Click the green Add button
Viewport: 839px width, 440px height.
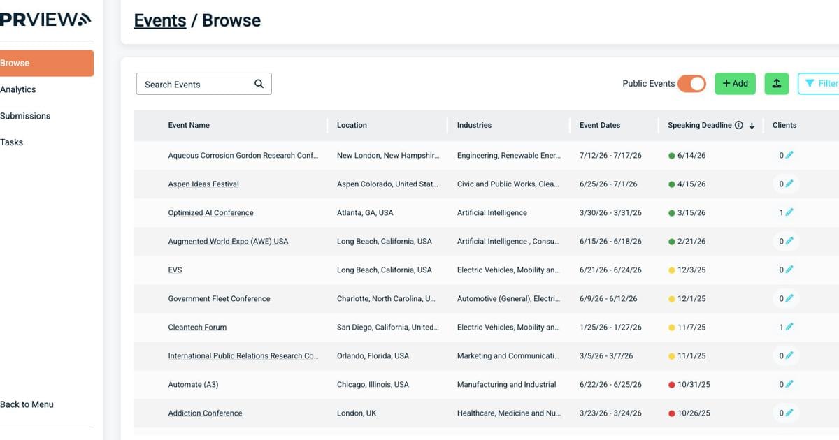coord(735,84)
